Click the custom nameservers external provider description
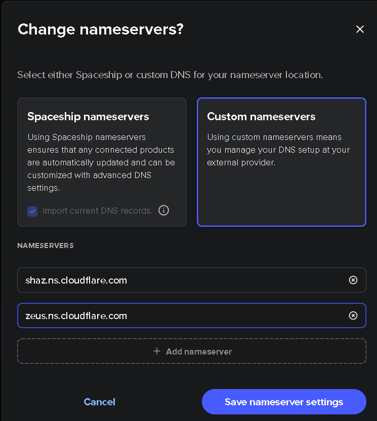This screenshot has width=377, height=421. [278, 150]
